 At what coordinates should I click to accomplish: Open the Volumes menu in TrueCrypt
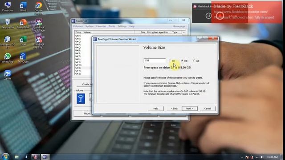[78, 26]
